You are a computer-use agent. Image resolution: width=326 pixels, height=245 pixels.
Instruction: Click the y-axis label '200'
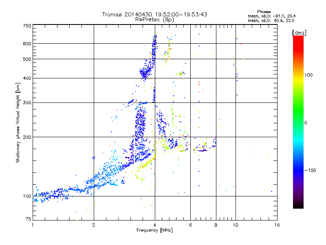click(x=27, y=137)
